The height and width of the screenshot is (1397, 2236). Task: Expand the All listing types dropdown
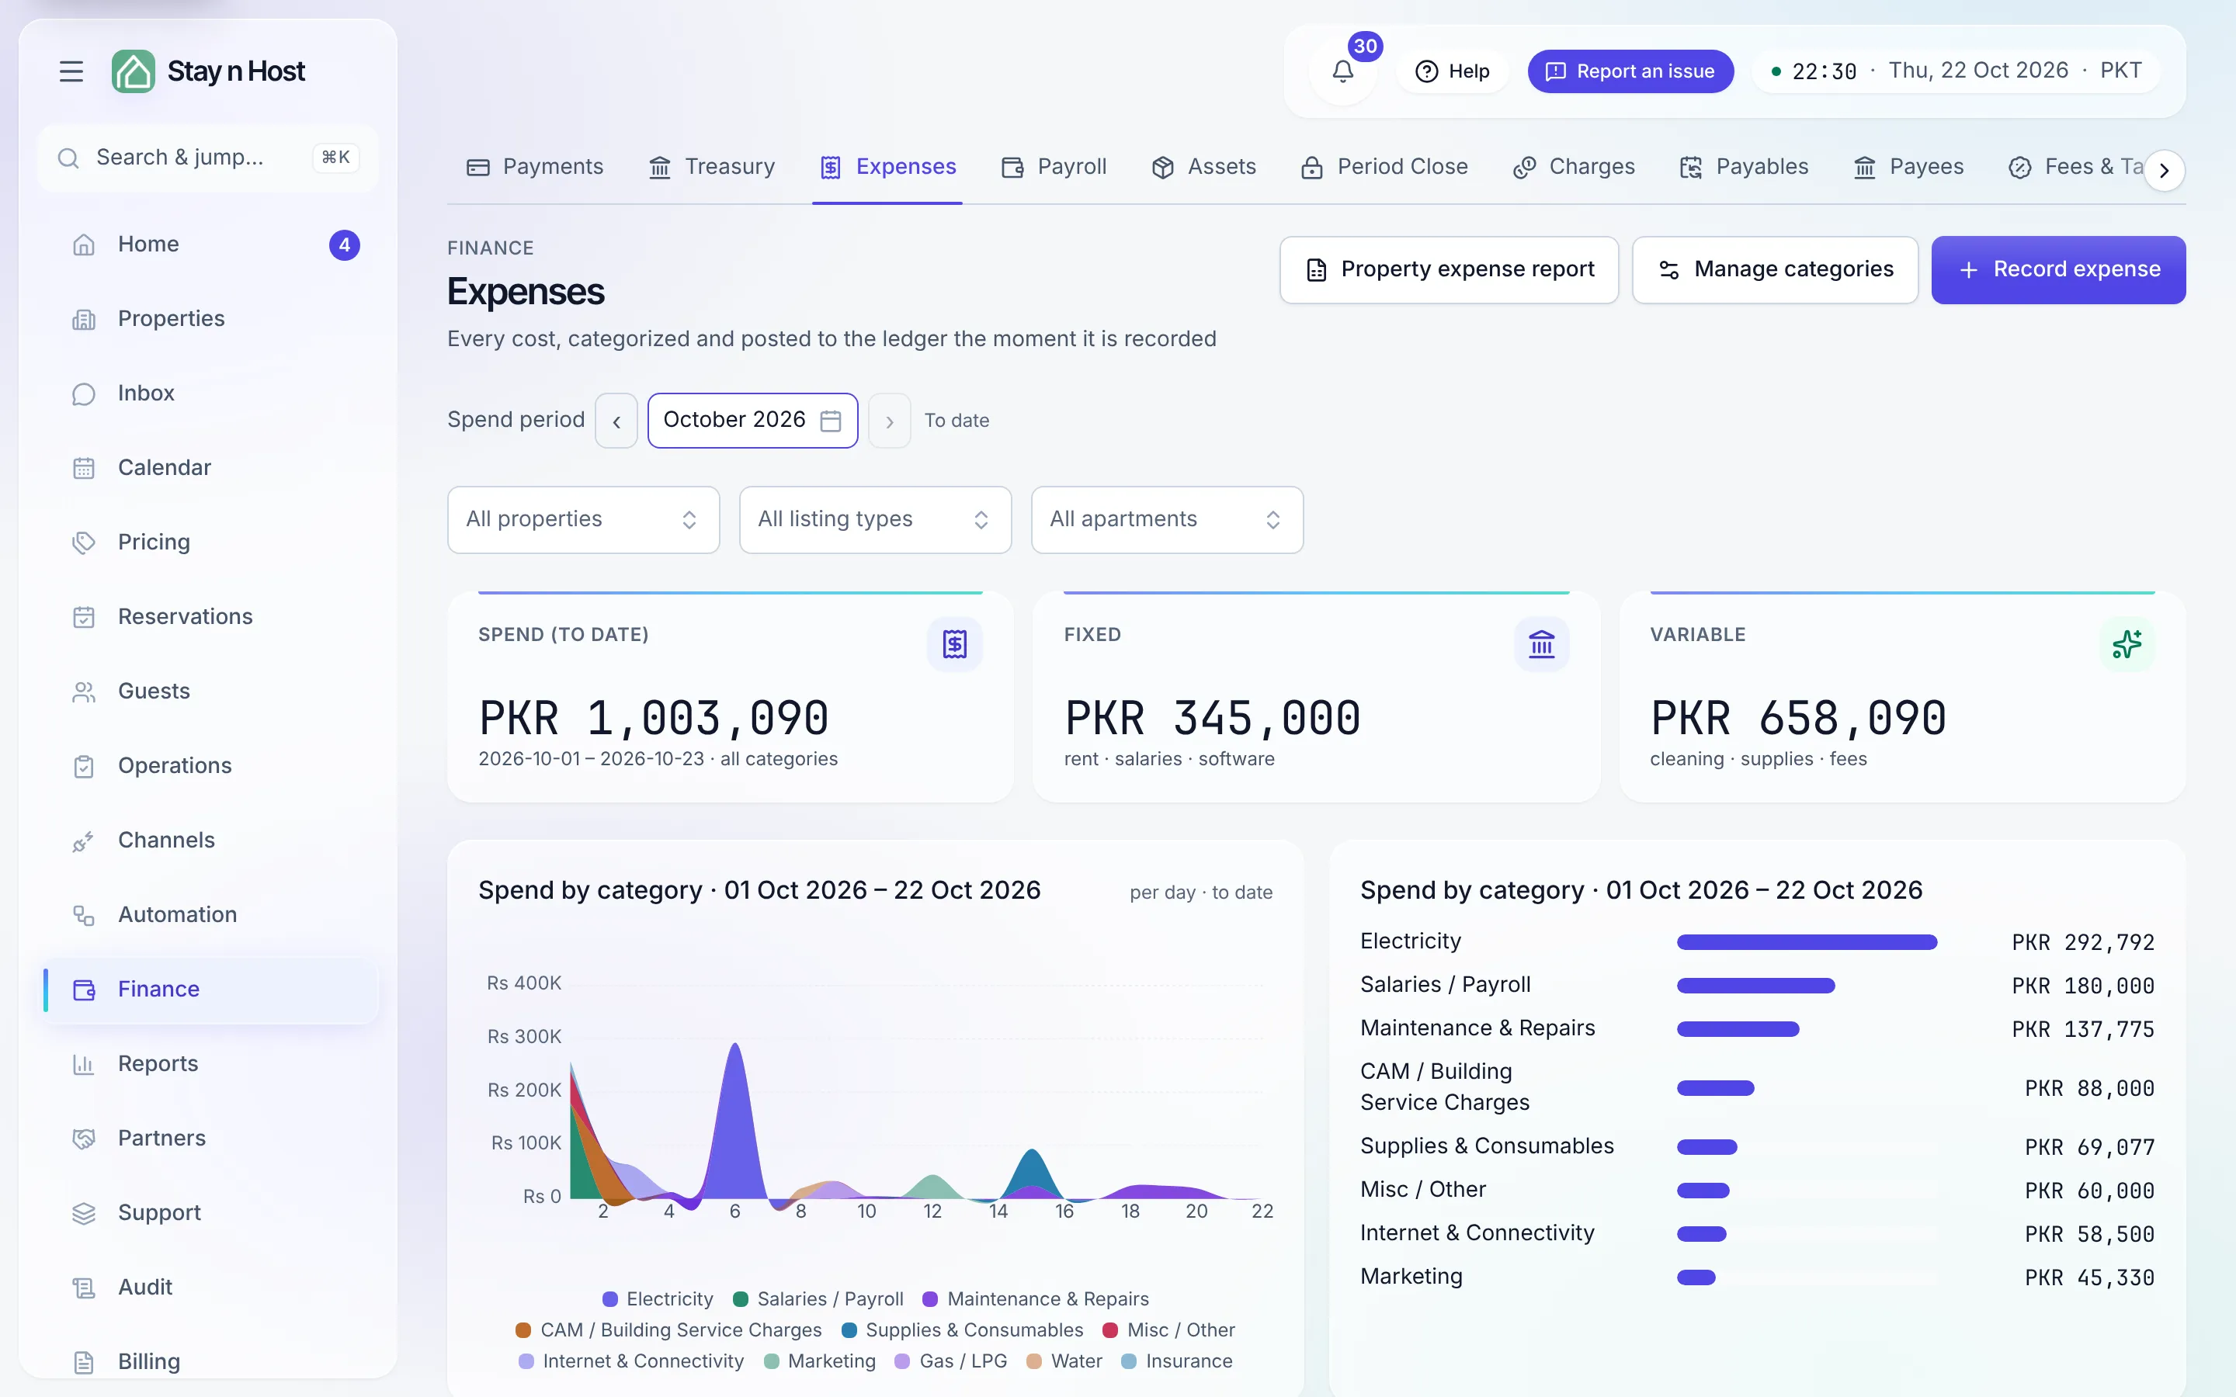(x=875, y=520)
